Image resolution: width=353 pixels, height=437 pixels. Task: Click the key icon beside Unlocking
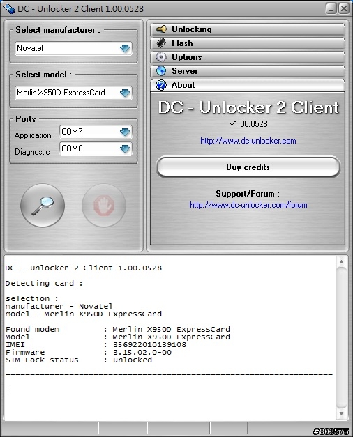[x=161, y=29]
